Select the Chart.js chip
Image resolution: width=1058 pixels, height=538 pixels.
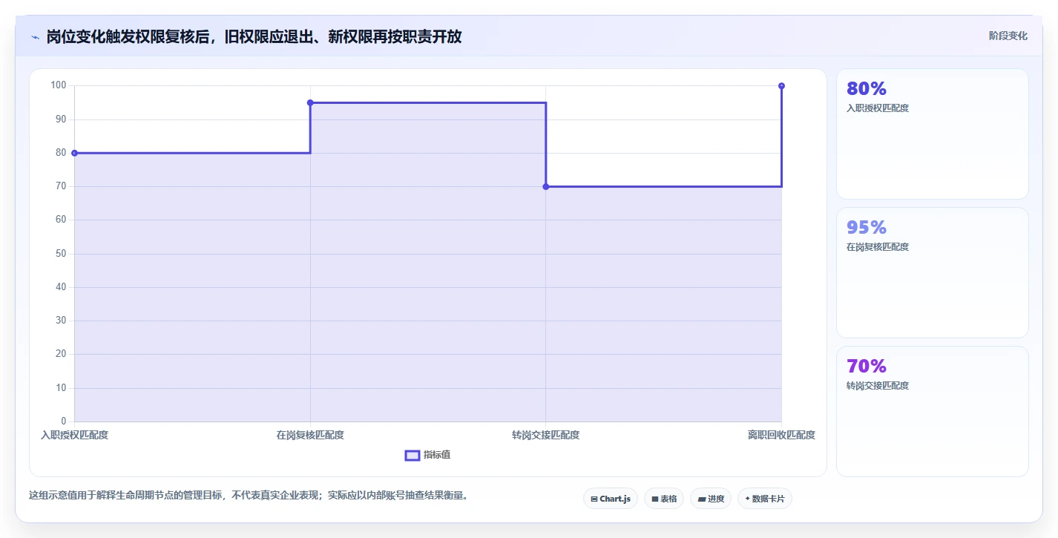611,499
